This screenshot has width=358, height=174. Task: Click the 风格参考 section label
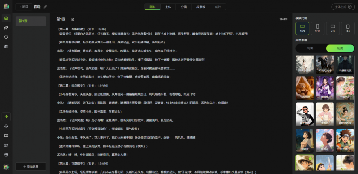(301, 40)
